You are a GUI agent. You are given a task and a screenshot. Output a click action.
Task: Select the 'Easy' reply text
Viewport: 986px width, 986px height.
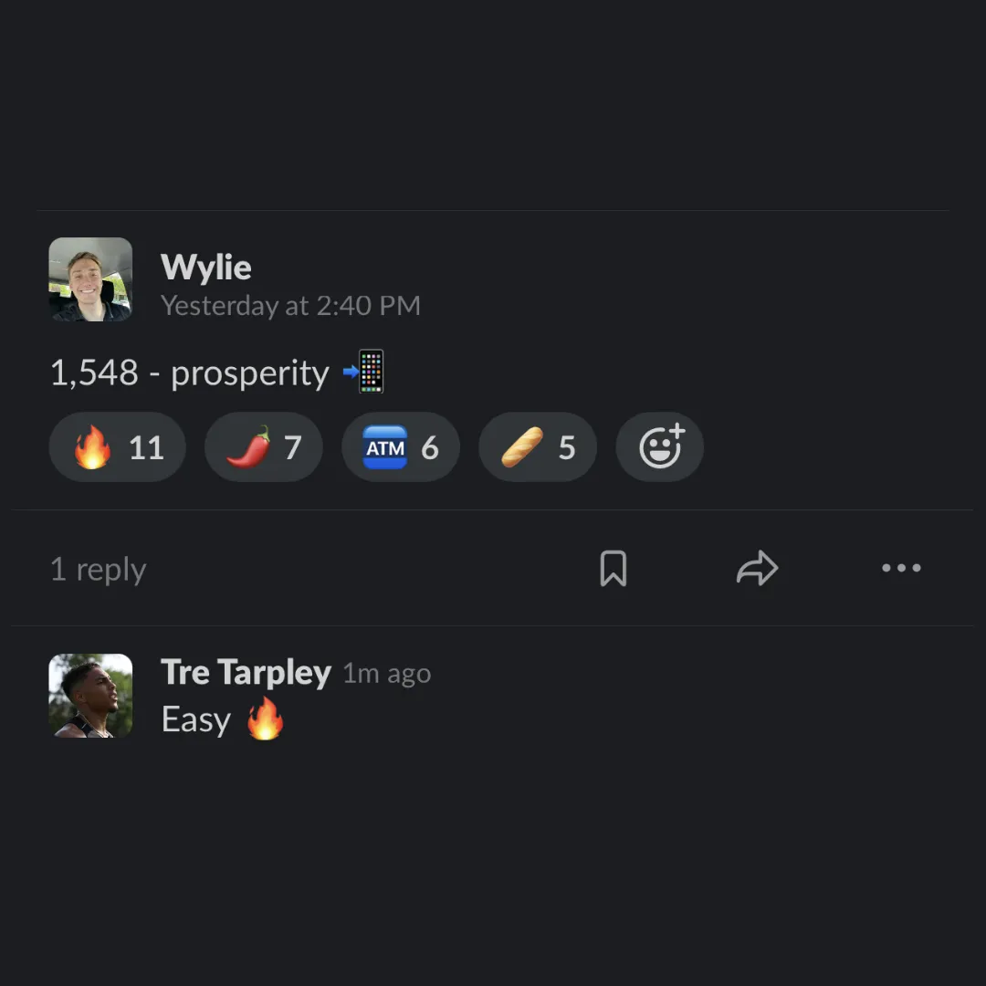click(x=196, y=719)
